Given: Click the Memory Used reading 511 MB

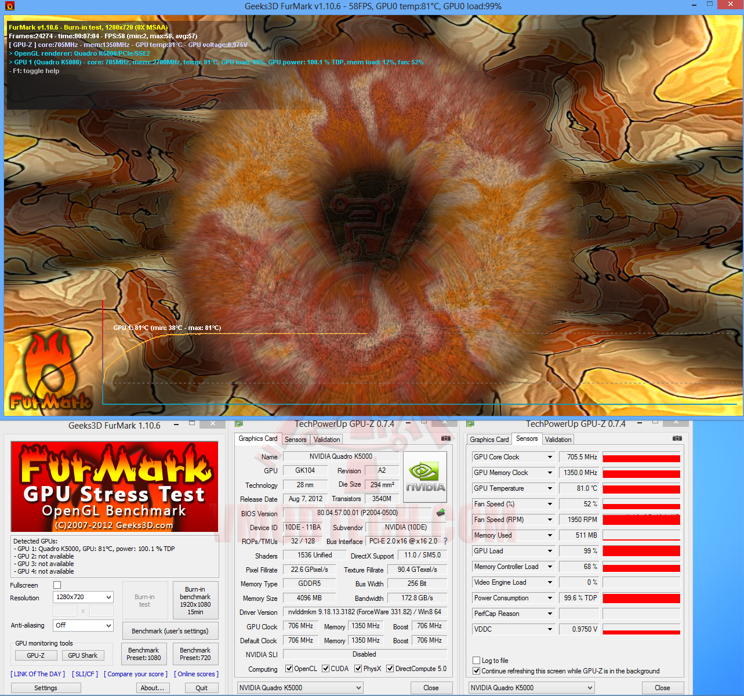Looking at the screenshot, I should click(579, 535).
